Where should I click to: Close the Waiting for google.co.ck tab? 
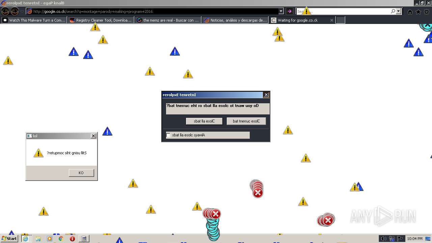coord(331,20)
